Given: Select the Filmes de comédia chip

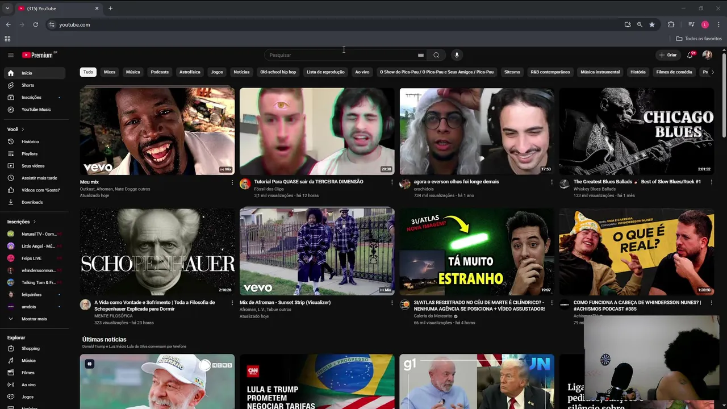Looking at the screenshot, I should click(x=674, y=72).
